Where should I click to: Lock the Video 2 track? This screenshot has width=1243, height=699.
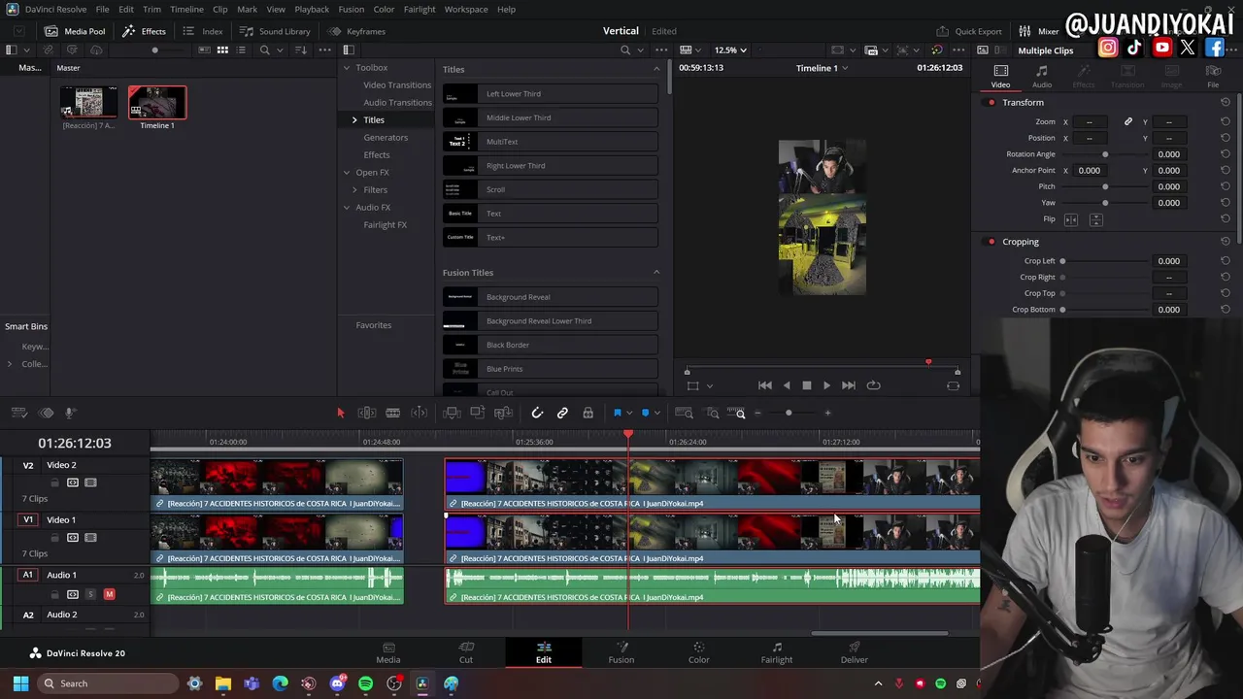pyautogui.click(x=55, y=483)
